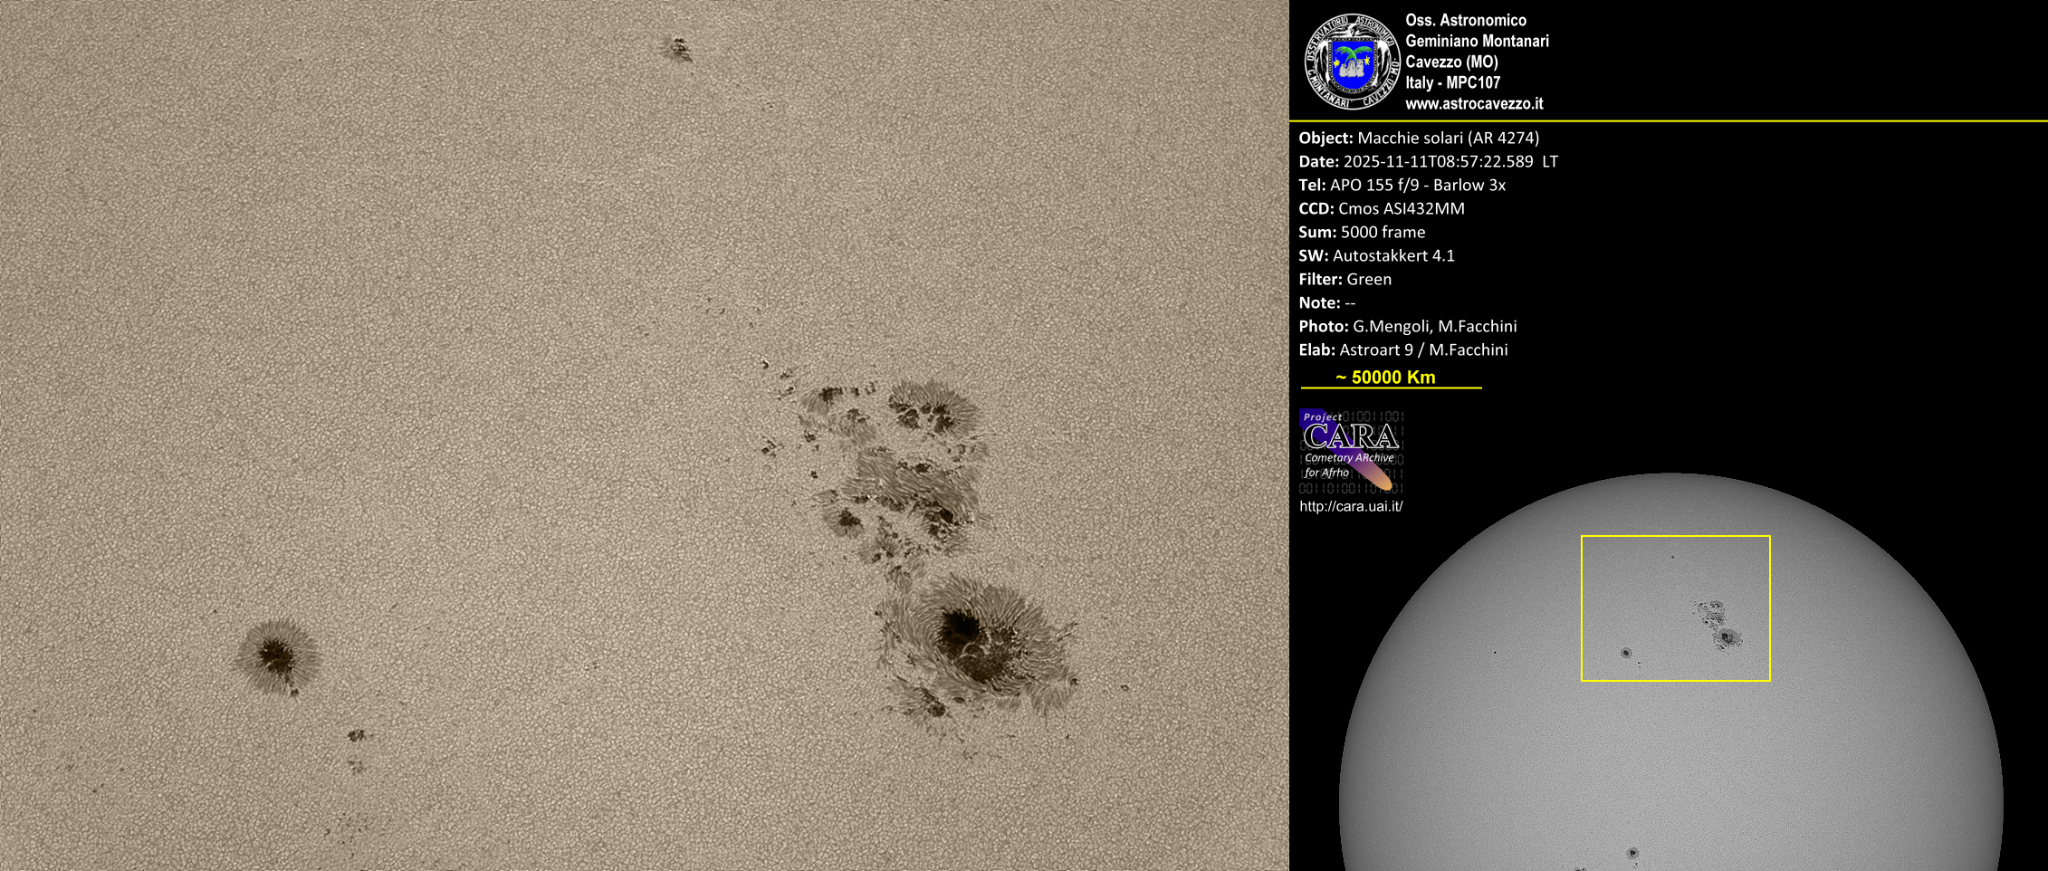This screenshot has height=871, width=2048.
Task: Open the www.astrocavezzo.it link
Action: [x=1473, y=104]
